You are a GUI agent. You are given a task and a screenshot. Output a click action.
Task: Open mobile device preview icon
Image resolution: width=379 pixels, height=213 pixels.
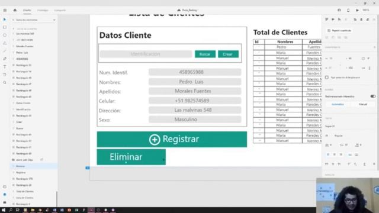coord(348,11)
